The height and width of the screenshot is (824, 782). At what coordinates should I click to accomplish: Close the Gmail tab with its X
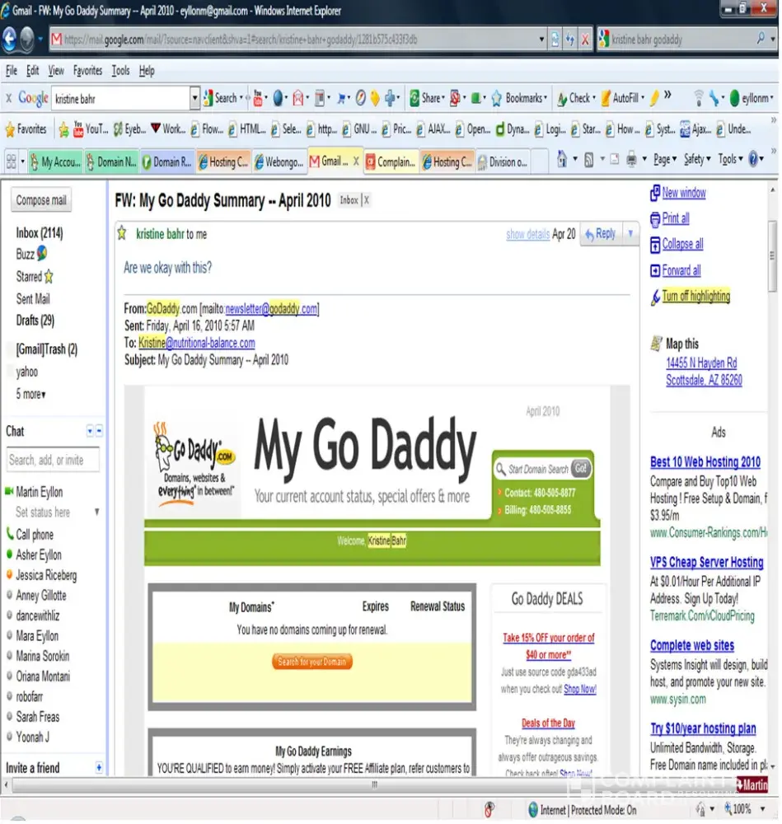pyautogui.click(x=356, y=162)
